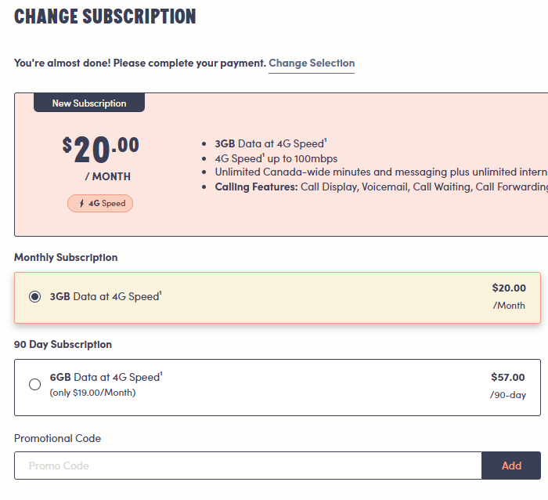Click the $57.00 price on the 90-day plan
The width and height of the screenshot is (548, 500).
[x=507, y=378]
